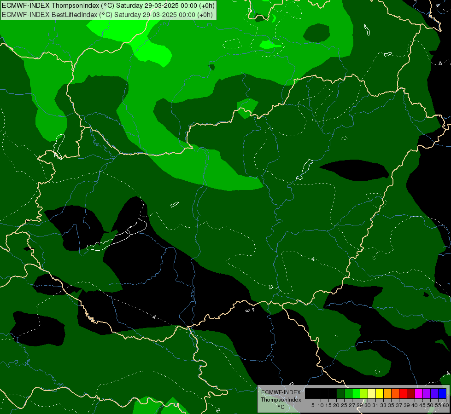Click the BestLiftedIndex title line
Screen dimensions: 451x414
(107, 15)
